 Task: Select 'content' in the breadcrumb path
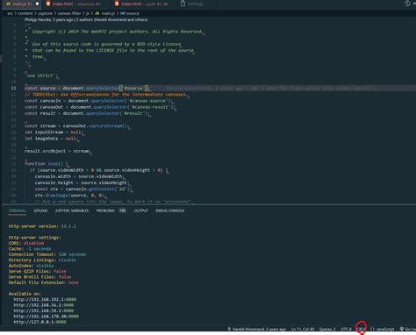pos(25,13)
